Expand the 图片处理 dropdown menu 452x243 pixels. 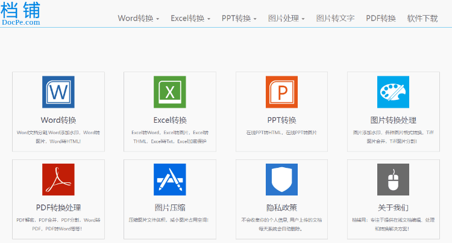click(286, 19)
